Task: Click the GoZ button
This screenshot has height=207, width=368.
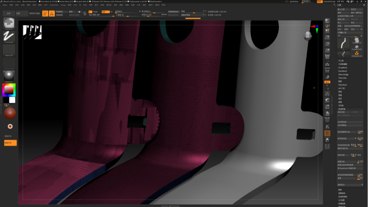Action: [339, 29]
